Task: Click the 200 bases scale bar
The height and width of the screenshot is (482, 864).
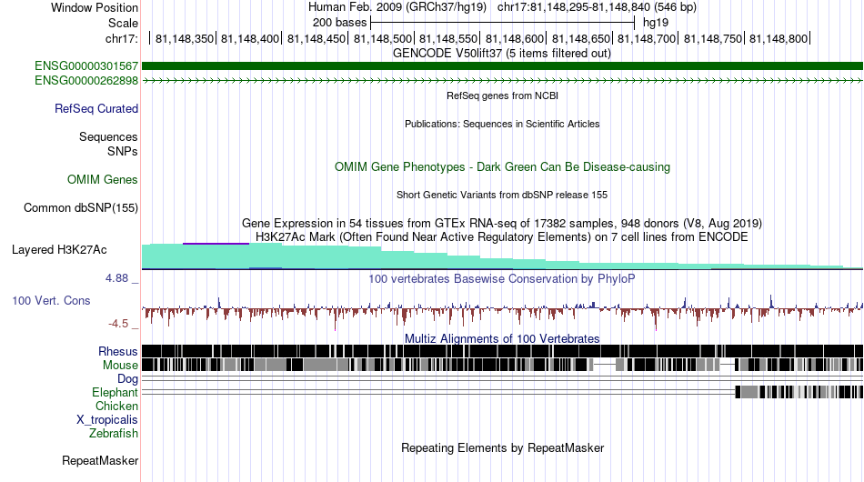Action: click(x=502, y=23)
